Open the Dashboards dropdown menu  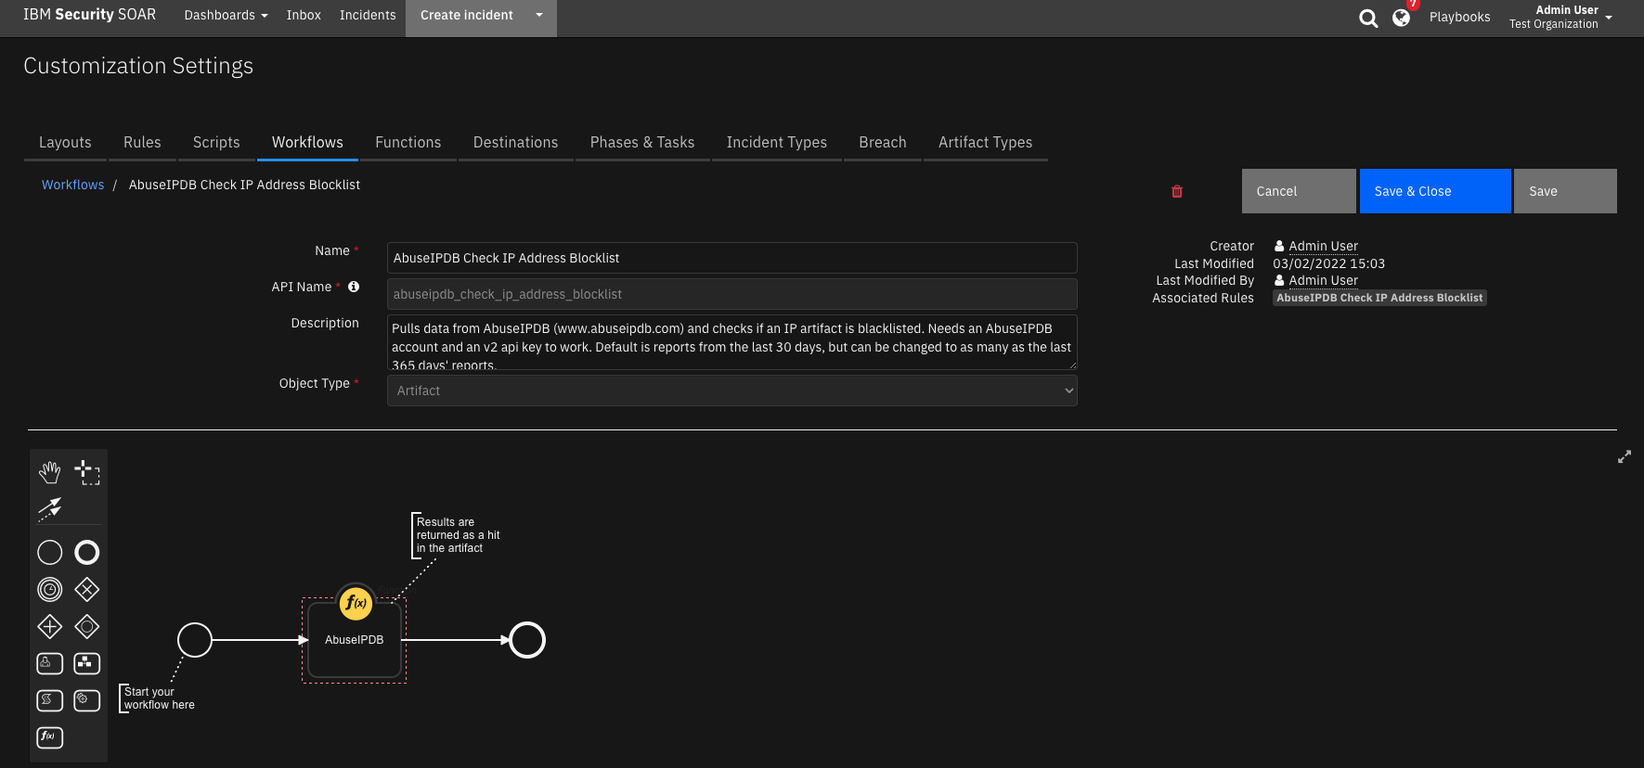coord(226,15)
